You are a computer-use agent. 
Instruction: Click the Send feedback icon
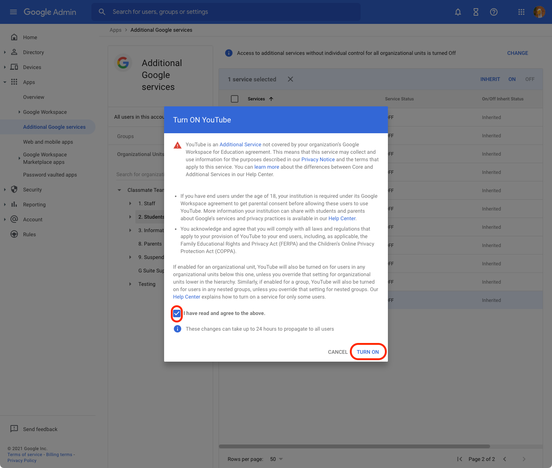(14, 428)
